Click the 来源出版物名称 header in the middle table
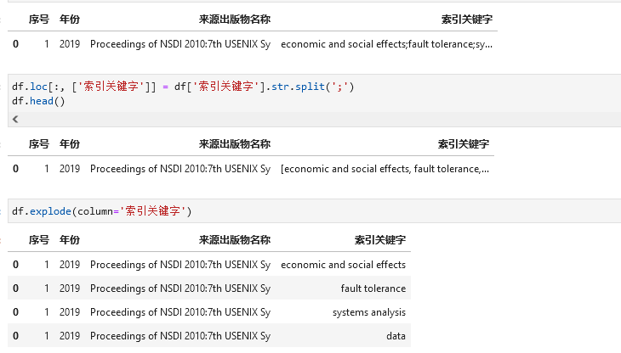 tap(235, 144)
